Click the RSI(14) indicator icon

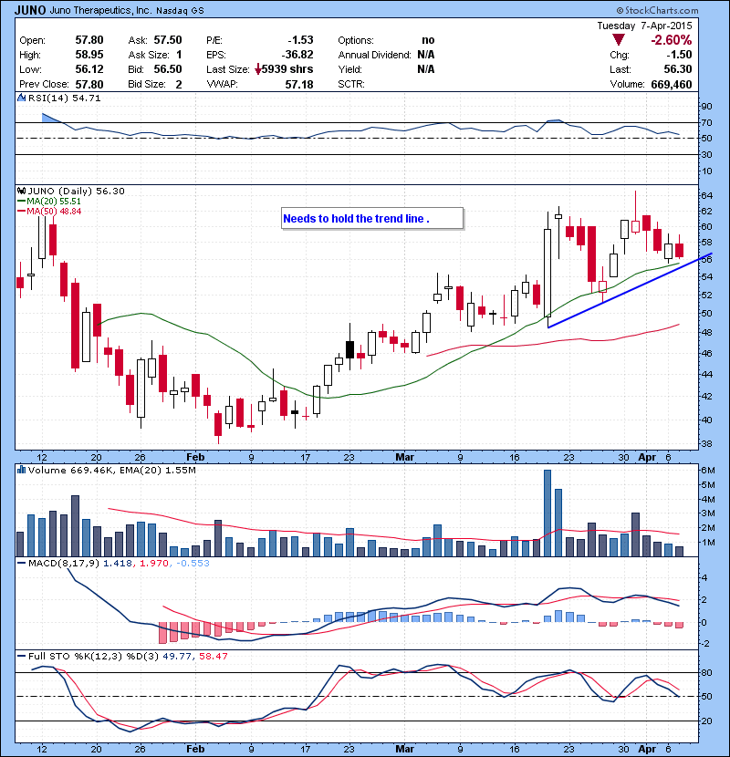(21, 98)
